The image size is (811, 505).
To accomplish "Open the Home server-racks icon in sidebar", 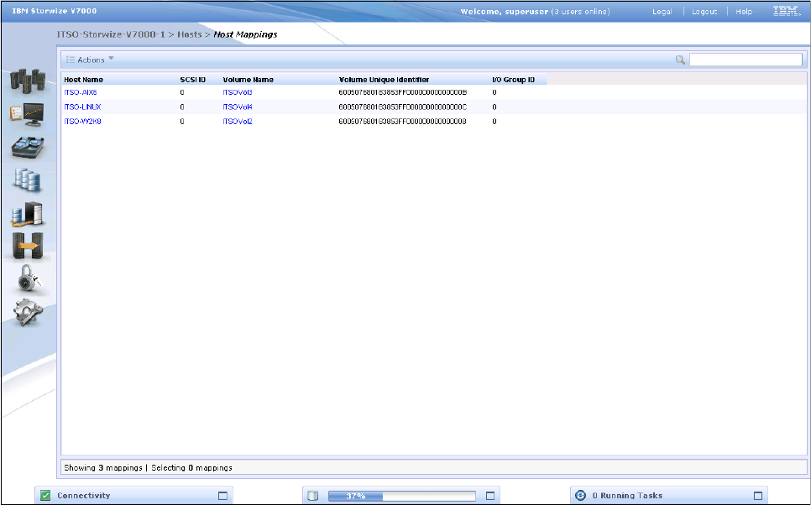I will [x=26, y=81].
